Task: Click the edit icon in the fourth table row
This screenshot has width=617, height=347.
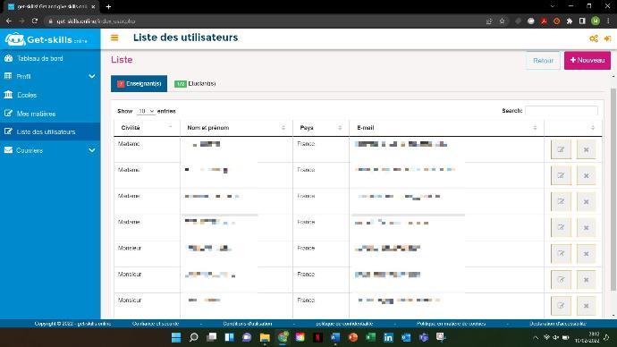Action: pyautogui.click(x=561, y=227)
